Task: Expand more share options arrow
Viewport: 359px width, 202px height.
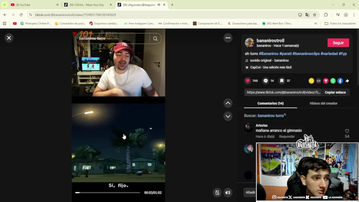Action: [x=347, y=81]
